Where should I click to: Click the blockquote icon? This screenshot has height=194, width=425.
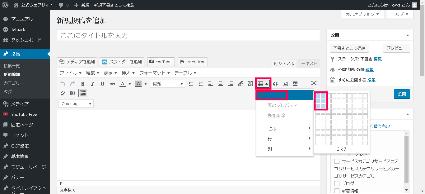click(x=275, y=84)
